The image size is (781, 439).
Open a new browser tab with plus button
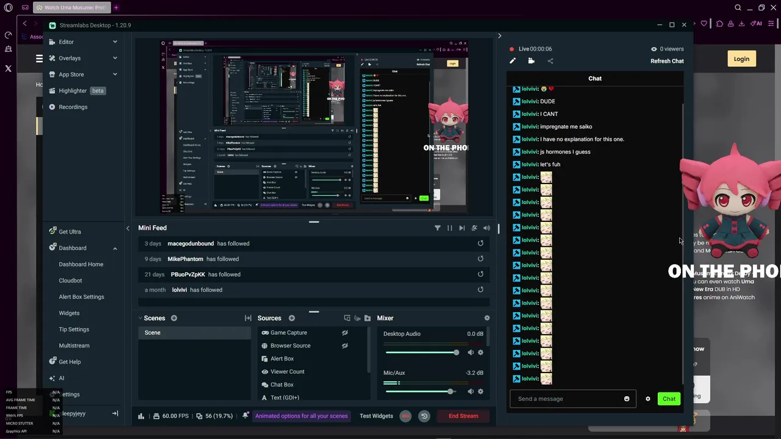click(x=116, y=8)
